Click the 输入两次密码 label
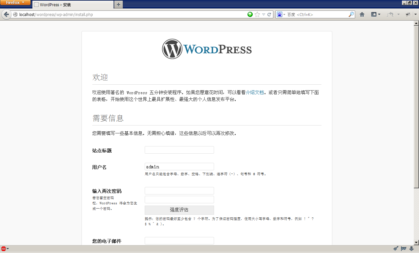The height and width of the screenshot is (253, 419). tap(107, 191)
